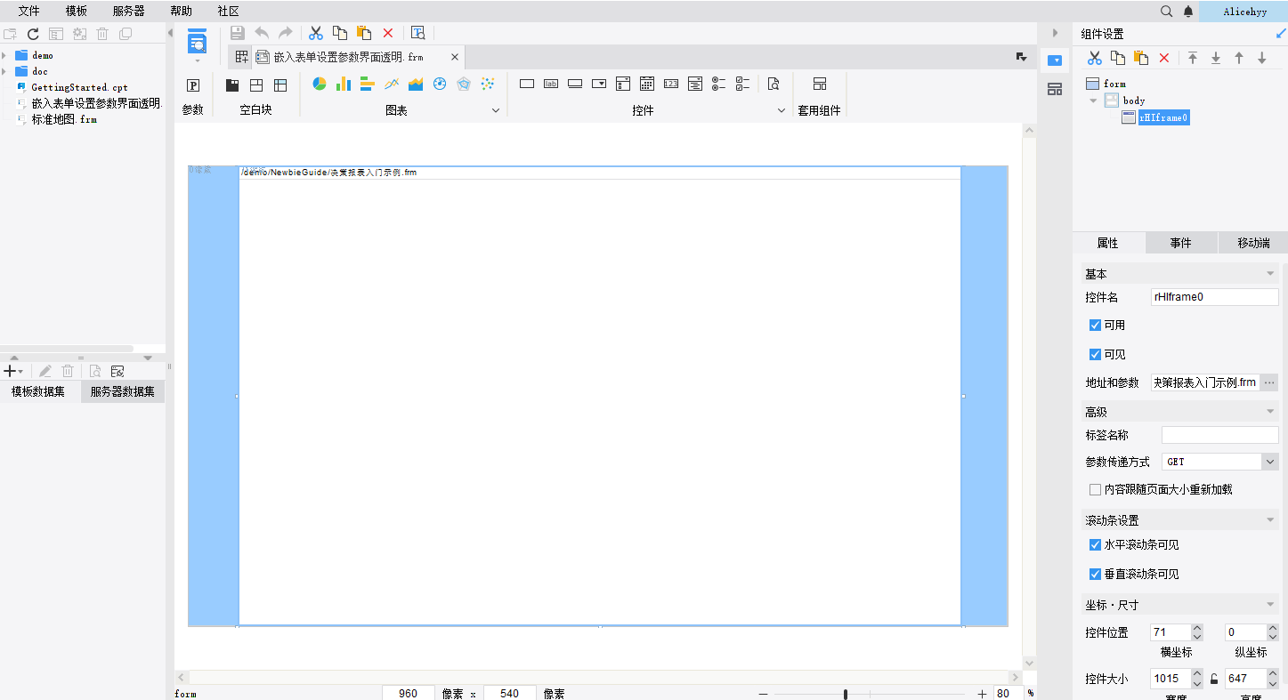Click the large blue preview button
Viewport: 1288px width, 700px height.
click(197, 40)
